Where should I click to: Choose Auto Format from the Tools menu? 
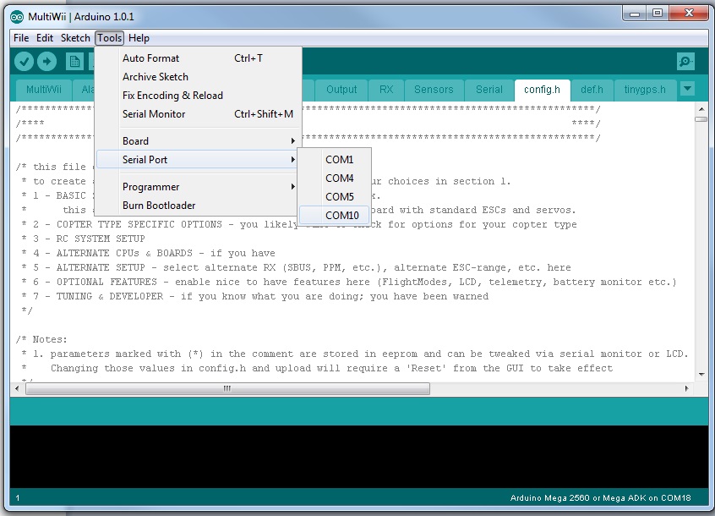pyautogui.click(x=150, y=58)
